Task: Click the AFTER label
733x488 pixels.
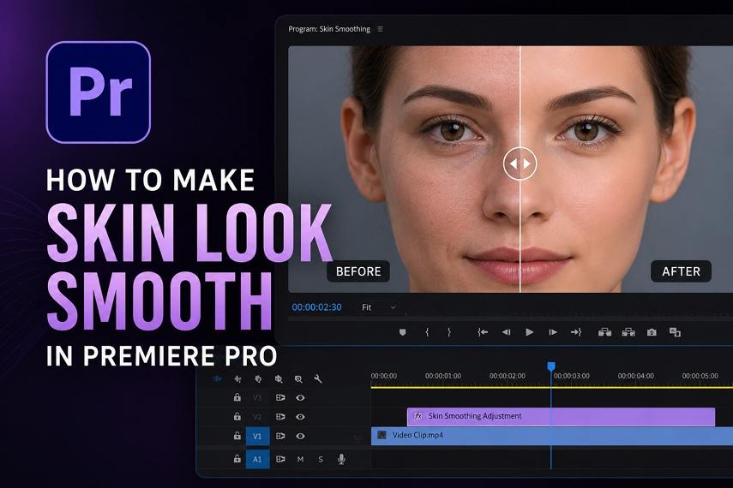Action: coord(681,271)
